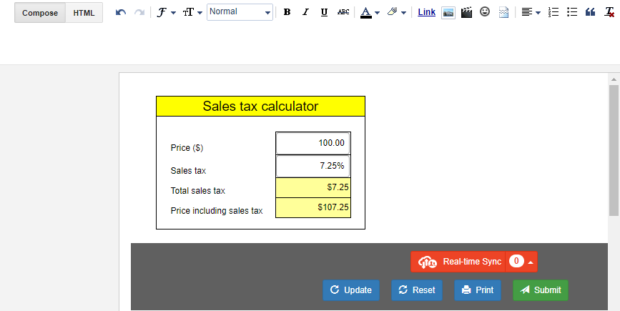Insert video with clapperboard icon
This screenshot has height=311, width=620.
click(466, 13)
